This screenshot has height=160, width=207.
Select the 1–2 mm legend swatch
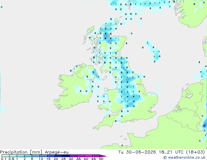(x=21, y=156)
